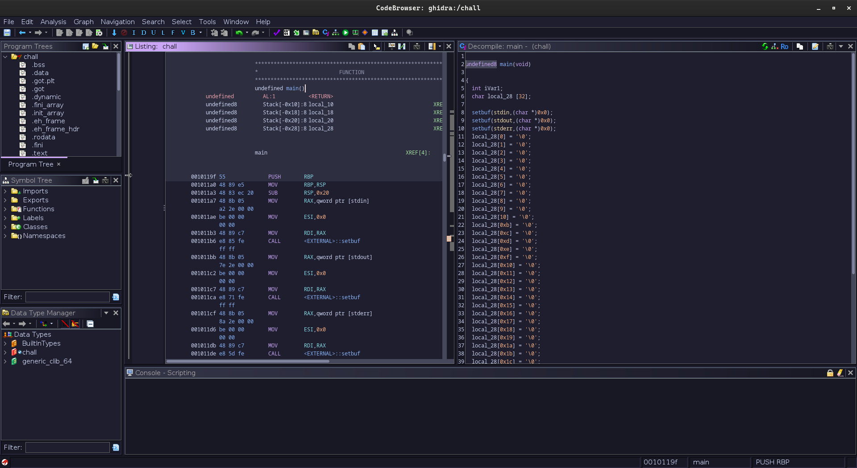Expand generic_clib_64 in Data Type Manager
Image resolution: width=857 pixels, height=468 pixels.
5,361
